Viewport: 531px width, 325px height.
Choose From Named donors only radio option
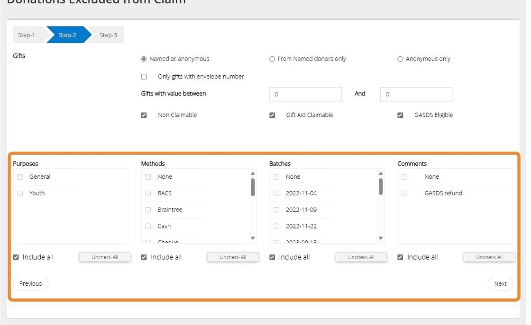click(x=272, y=59)
